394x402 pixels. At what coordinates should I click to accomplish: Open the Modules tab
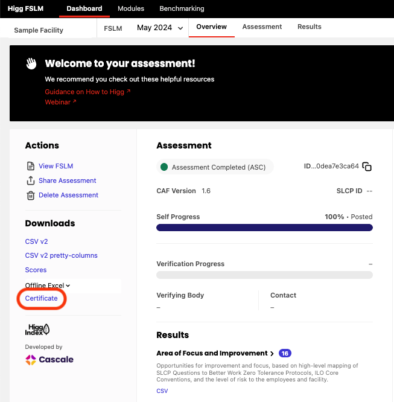click(131, 8)
